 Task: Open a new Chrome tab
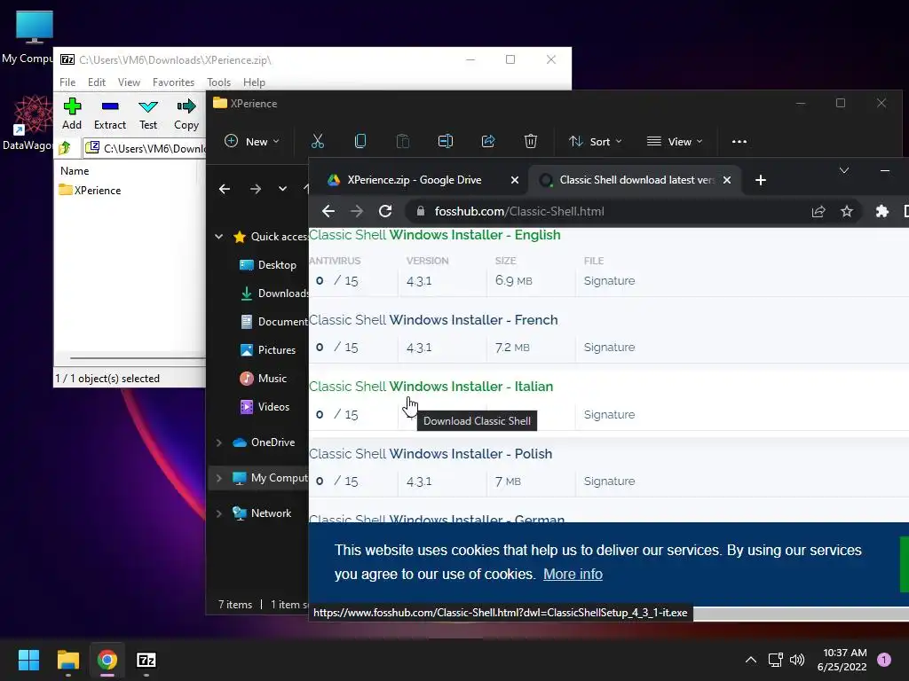tap(761, 180)
